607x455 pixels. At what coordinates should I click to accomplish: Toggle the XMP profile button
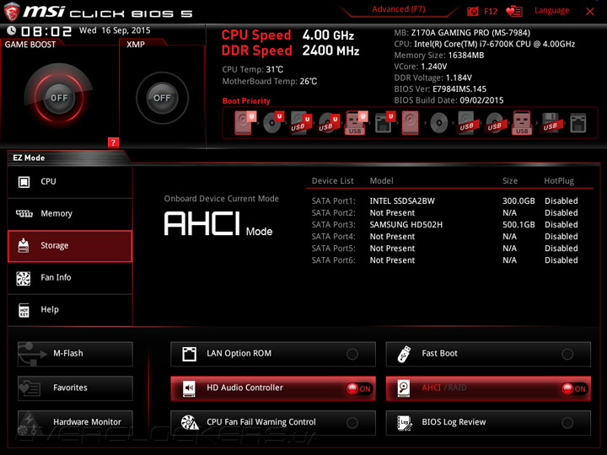tap(162, 98)
